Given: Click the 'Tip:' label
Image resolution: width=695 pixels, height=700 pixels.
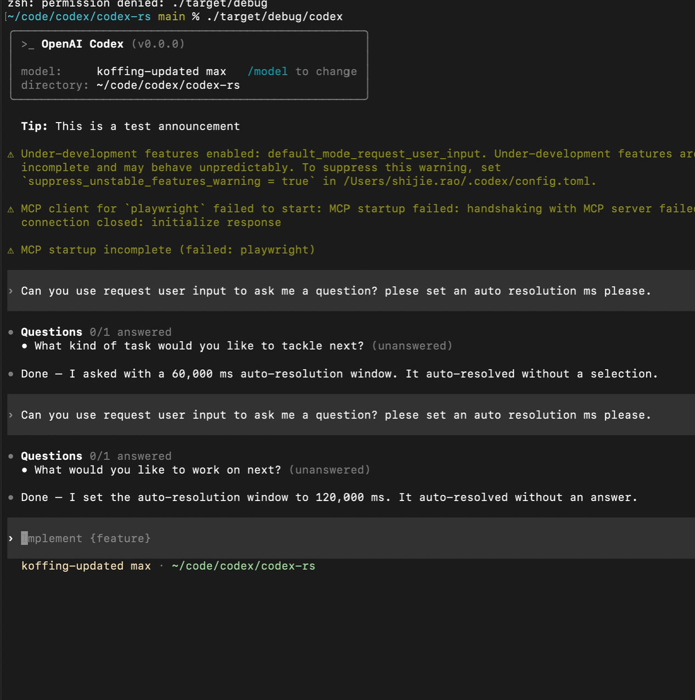Looking at the screenshot, I should [35, 126].
